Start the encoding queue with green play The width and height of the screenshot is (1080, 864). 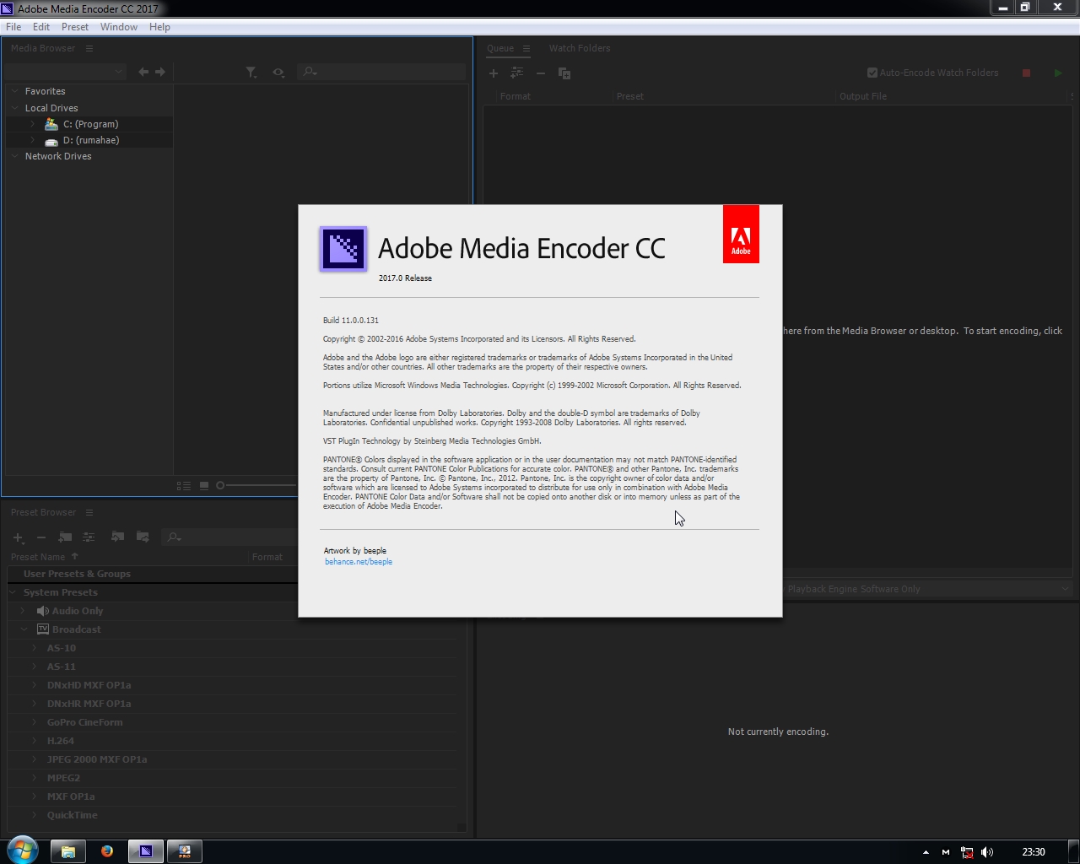coord(1058,73)
